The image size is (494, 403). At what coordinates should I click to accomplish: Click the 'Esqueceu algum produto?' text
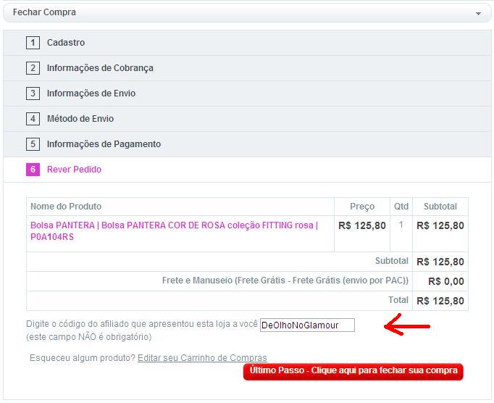(83, 358)
